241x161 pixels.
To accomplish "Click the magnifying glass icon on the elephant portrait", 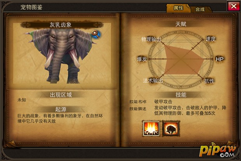I will click(x=96, y=34).
